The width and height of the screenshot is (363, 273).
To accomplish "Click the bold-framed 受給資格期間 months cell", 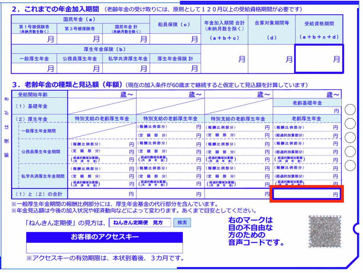I will coord(319,59).
